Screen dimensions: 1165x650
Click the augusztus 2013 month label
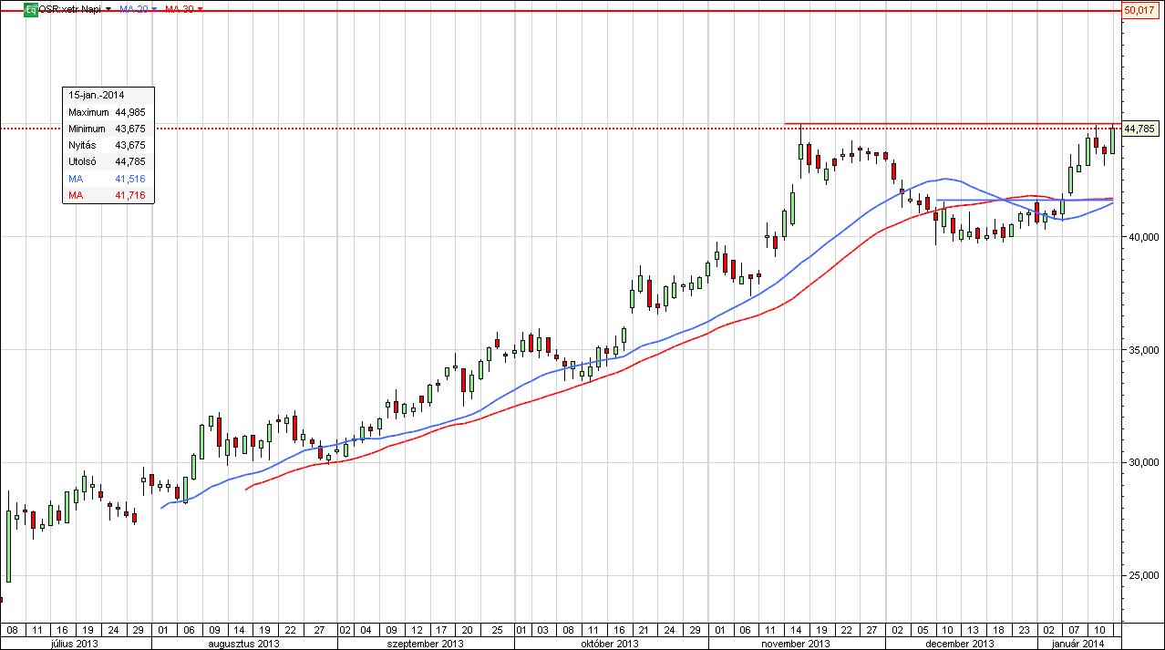point(244,643)
